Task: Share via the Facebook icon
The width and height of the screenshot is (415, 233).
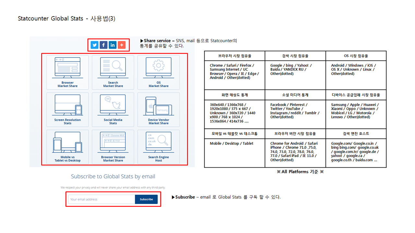Action: point(103,45)
